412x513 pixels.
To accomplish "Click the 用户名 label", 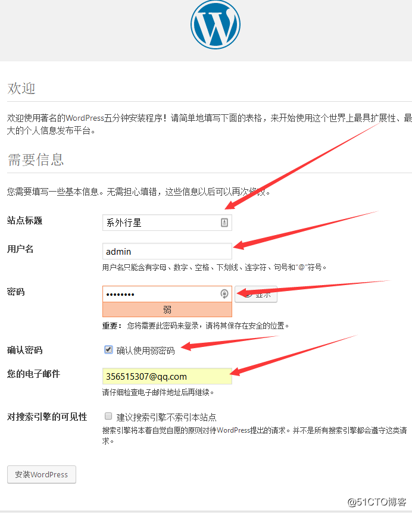I will tap(20, 249).
